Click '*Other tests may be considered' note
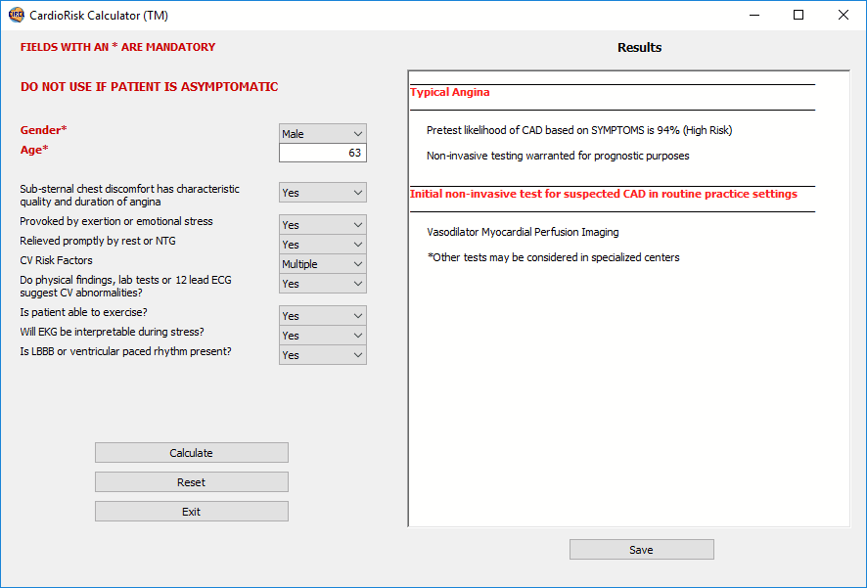This screenshot has height=588, width=867. (554, 257)
